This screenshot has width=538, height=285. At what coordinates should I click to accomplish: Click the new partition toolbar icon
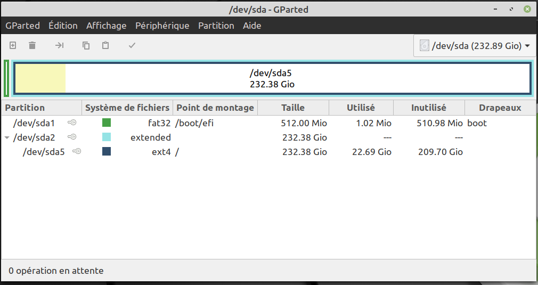13,46
